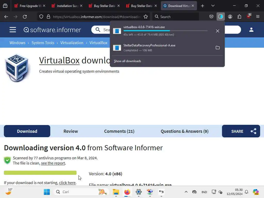Click Show all downloads
The width and height of the screenshot is (264, 198).
[127, 61]
